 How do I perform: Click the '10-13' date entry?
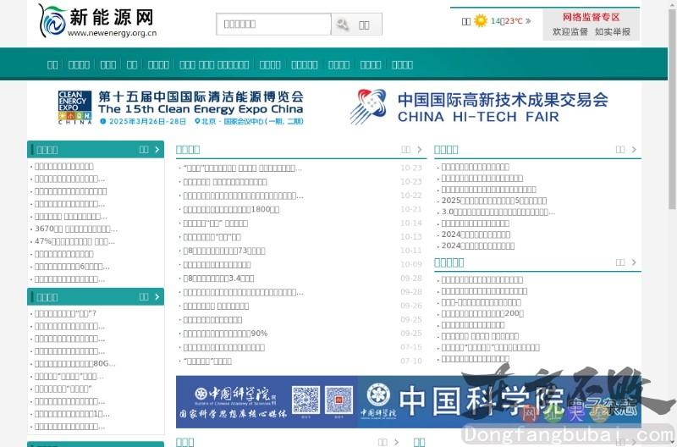click(x=411, y=237)
